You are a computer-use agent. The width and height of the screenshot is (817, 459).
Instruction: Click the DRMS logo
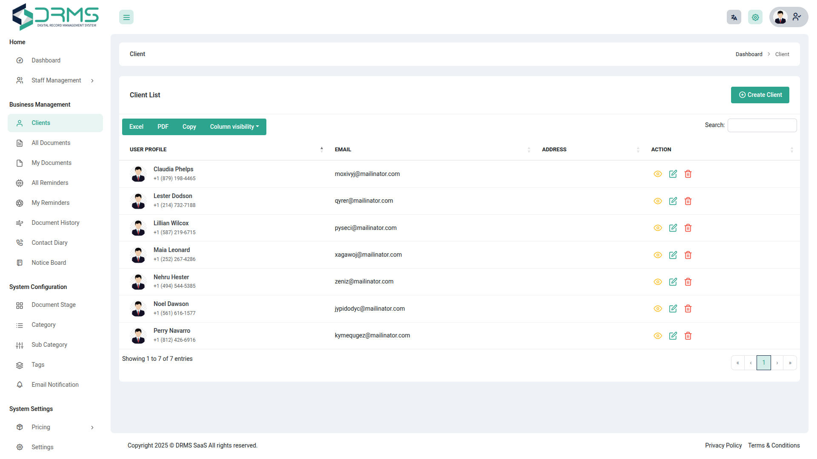[55, 17]
